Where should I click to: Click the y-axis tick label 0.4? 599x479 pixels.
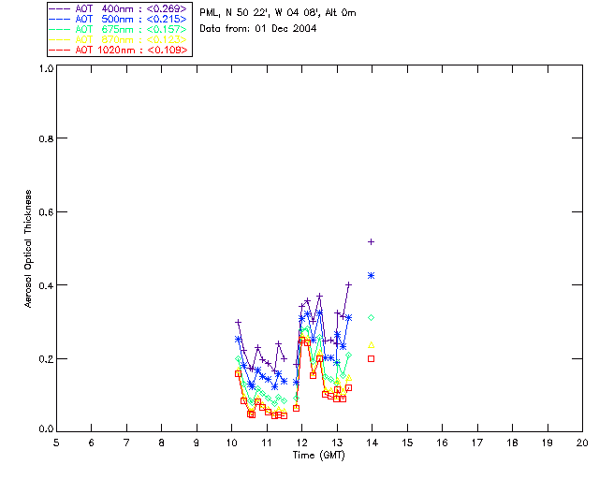(x=46, y=285)
